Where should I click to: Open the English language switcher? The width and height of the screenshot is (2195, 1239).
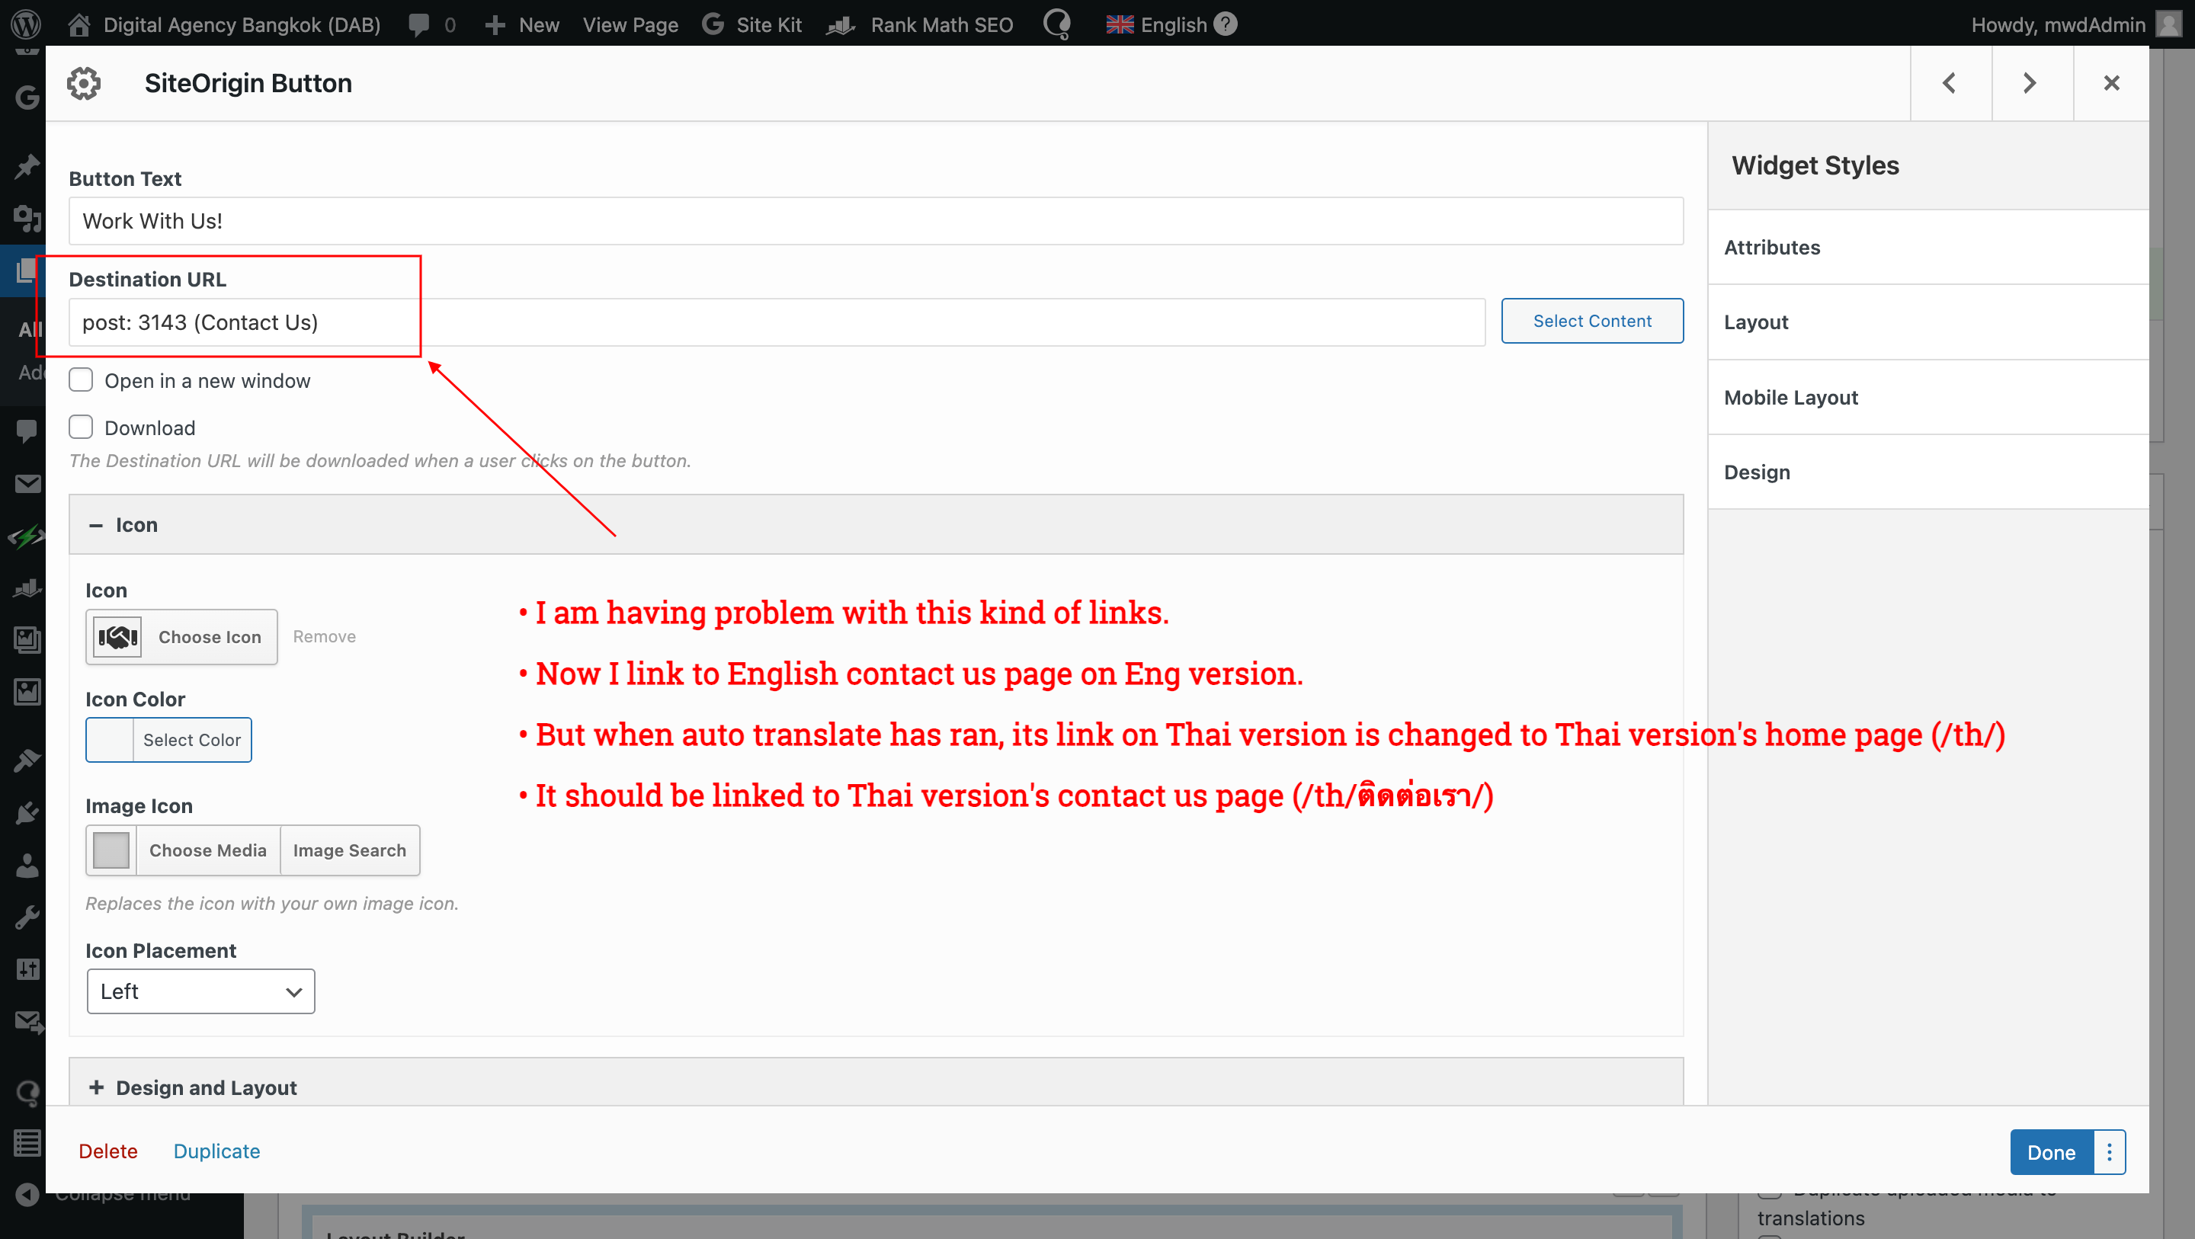(x=1156, y=24)
